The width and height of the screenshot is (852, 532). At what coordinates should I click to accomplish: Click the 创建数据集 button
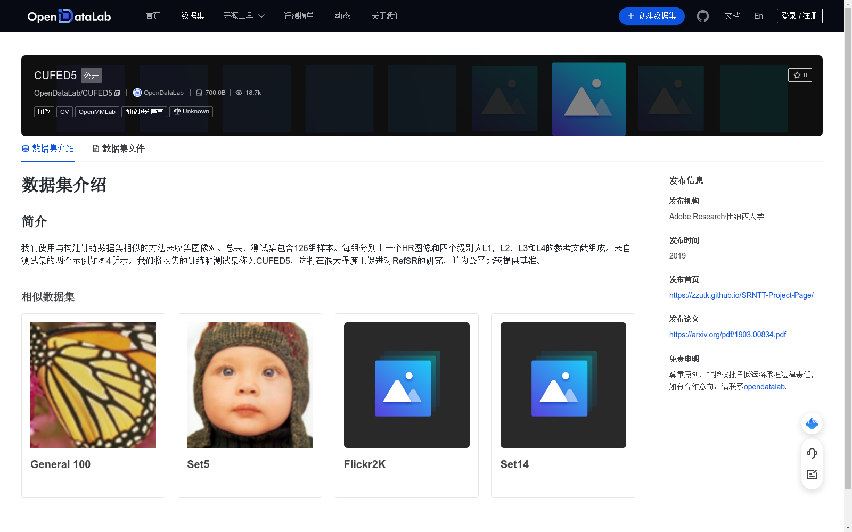click(x=652, y=16)
